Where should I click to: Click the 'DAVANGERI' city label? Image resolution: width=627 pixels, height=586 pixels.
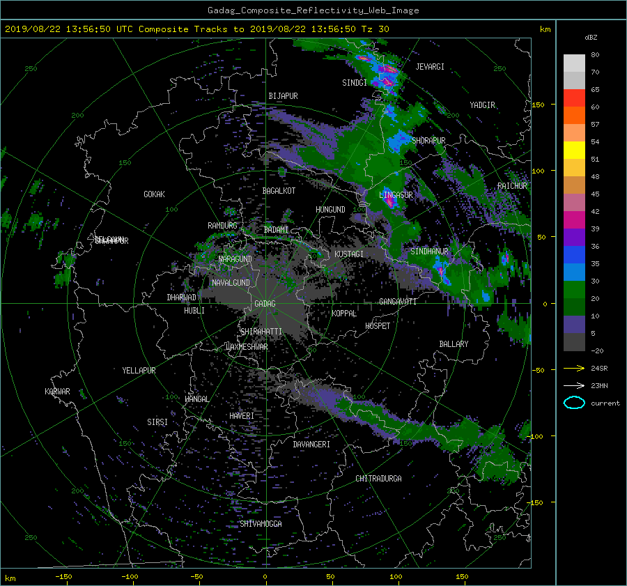coord(311,445)
